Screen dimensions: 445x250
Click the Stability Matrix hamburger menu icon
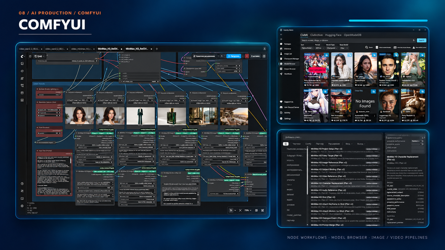(281, 39)
